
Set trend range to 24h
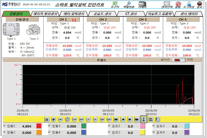click(x=109, y=119)
